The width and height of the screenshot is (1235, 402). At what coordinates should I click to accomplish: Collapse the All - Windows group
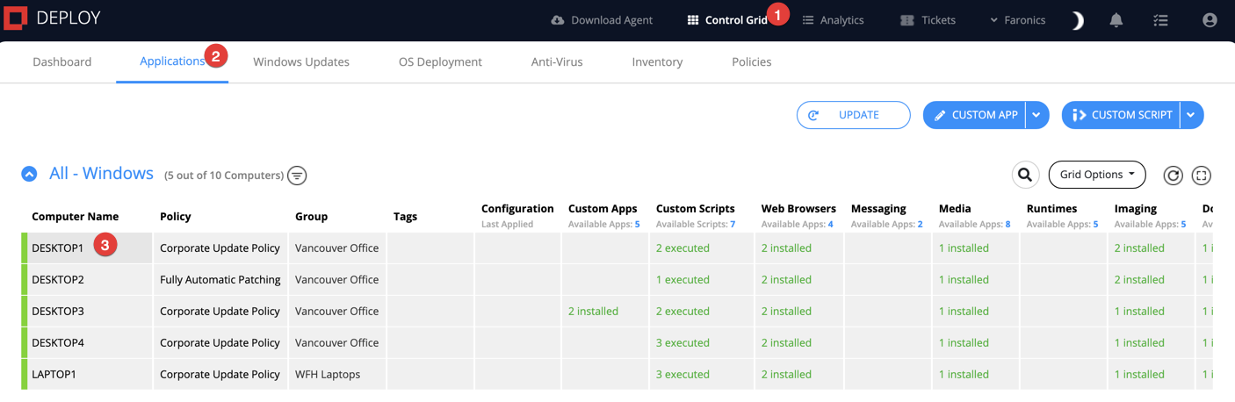[x=29, y=174]
